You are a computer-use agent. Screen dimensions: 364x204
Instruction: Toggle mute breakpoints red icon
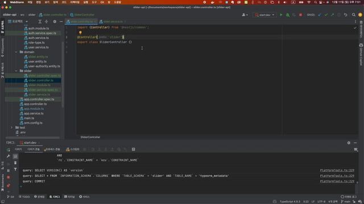pyautogui.click(x=9, y=185)
